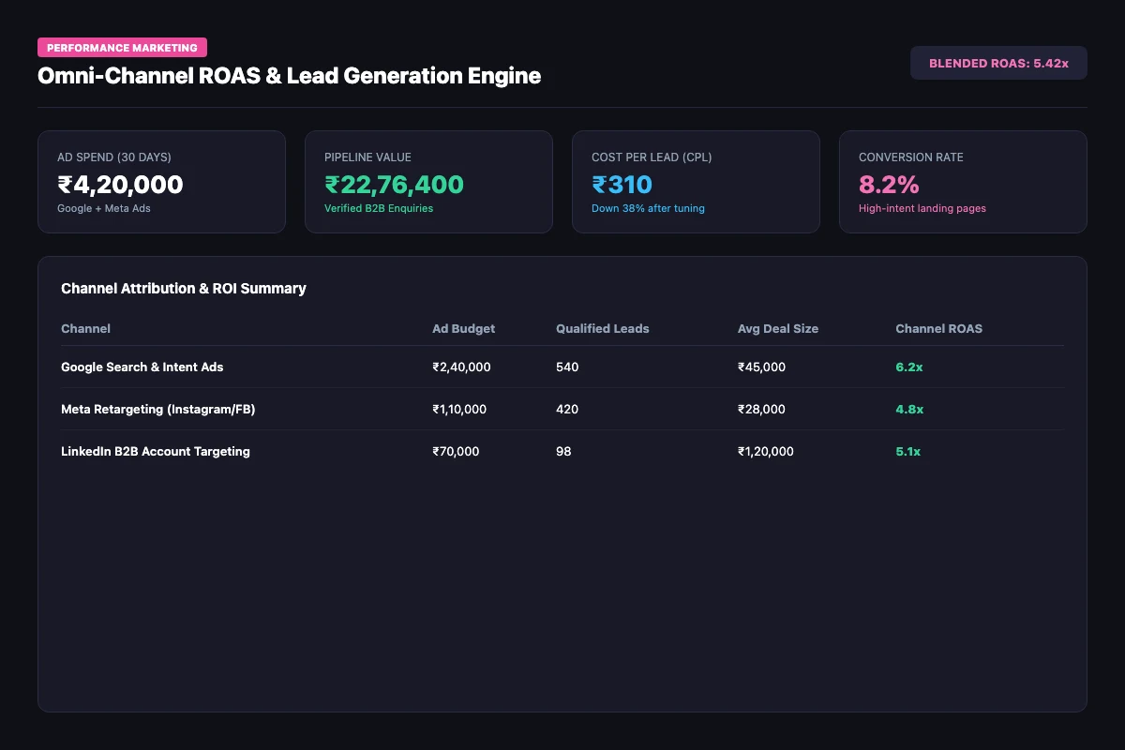Select the ₹22,76,400 pipeline figure

pyautogui.click(x=394, y=185)
